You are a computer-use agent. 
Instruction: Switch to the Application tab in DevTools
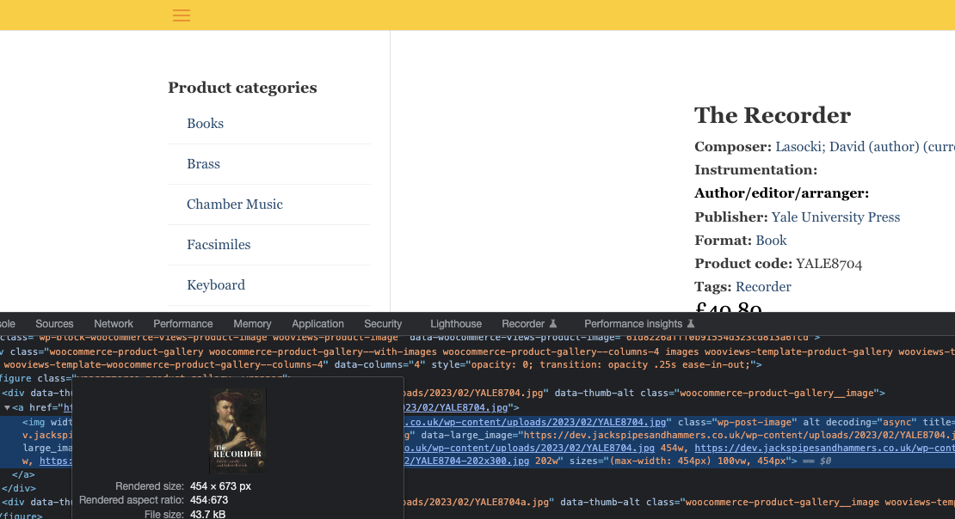pyautogui.click(x=317, y=324)
